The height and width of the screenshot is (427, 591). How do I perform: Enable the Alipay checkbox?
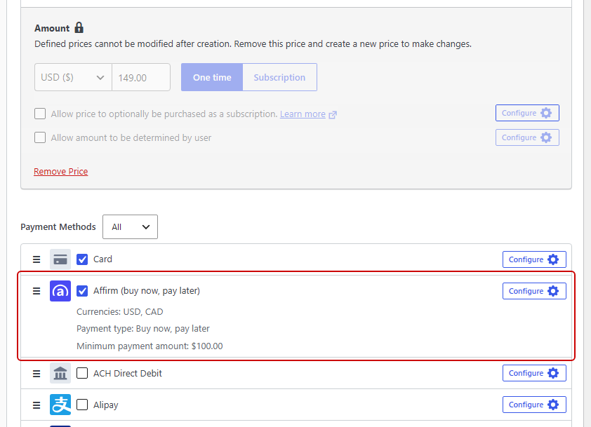(x=82, y=405)
